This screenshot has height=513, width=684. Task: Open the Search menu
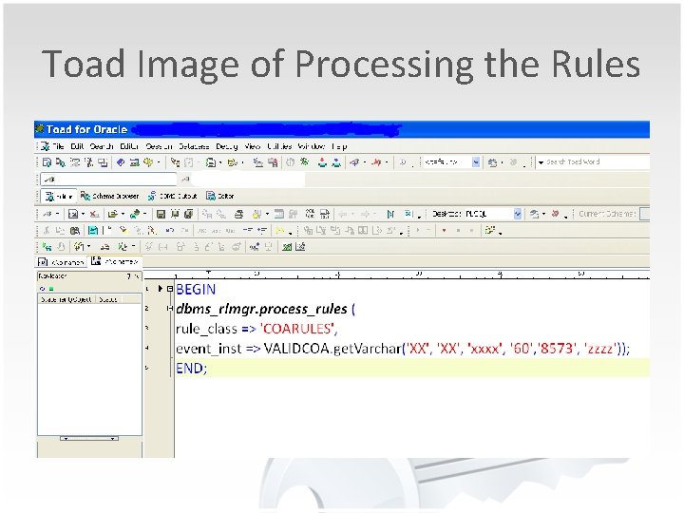pyautogui.click(x=102, y=146)
